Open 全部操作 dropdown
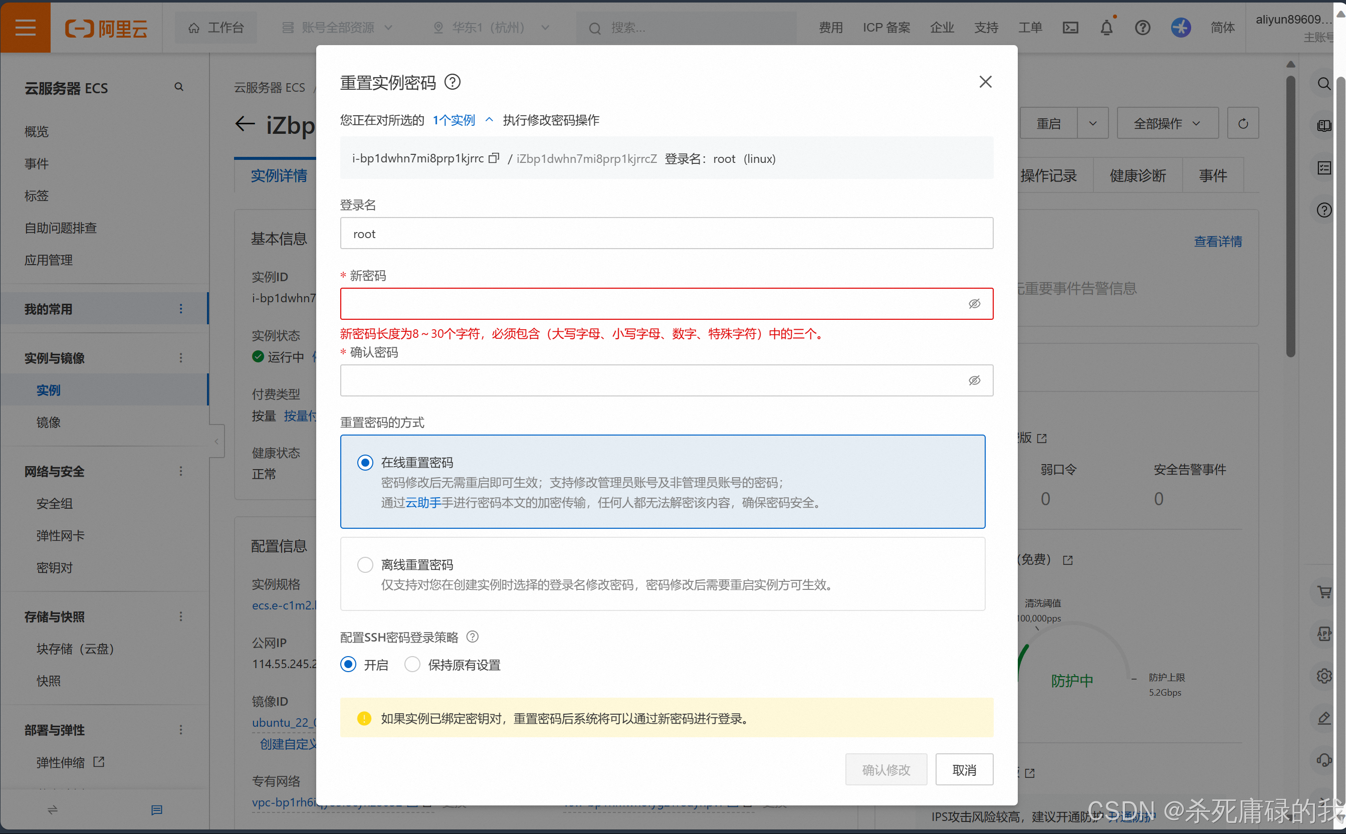Screen dimensions: 1346x834 pyautogui.click(x=1167, y=124)
